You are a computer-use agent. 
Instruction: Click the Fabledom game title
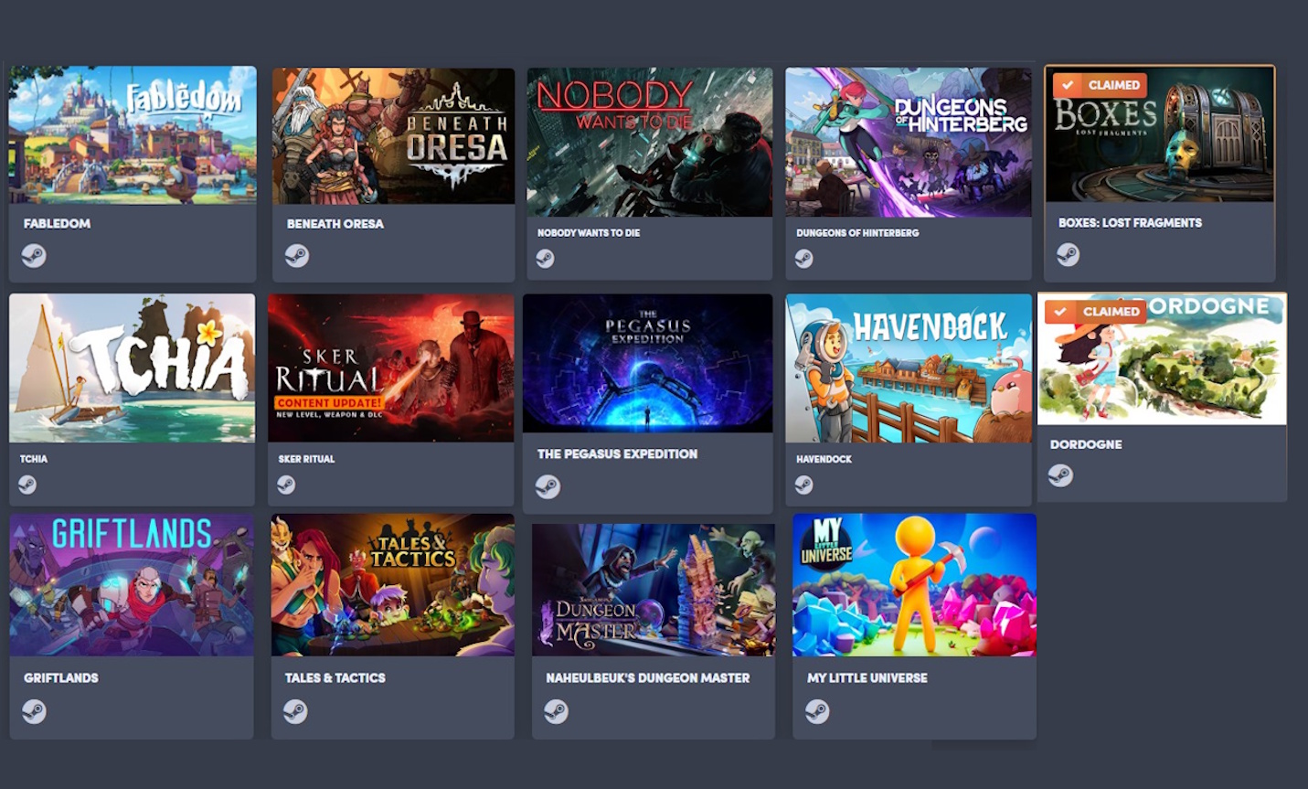coord(57,223)
